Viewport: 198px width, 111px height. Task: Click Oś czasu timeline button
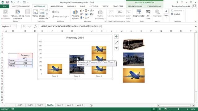tap(148, 14)
